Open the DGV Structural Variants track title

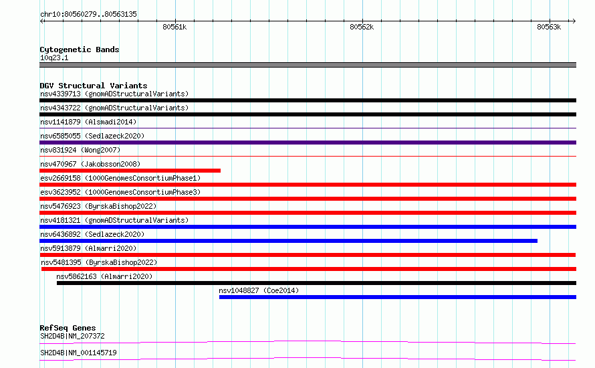[x=94, y=86]
